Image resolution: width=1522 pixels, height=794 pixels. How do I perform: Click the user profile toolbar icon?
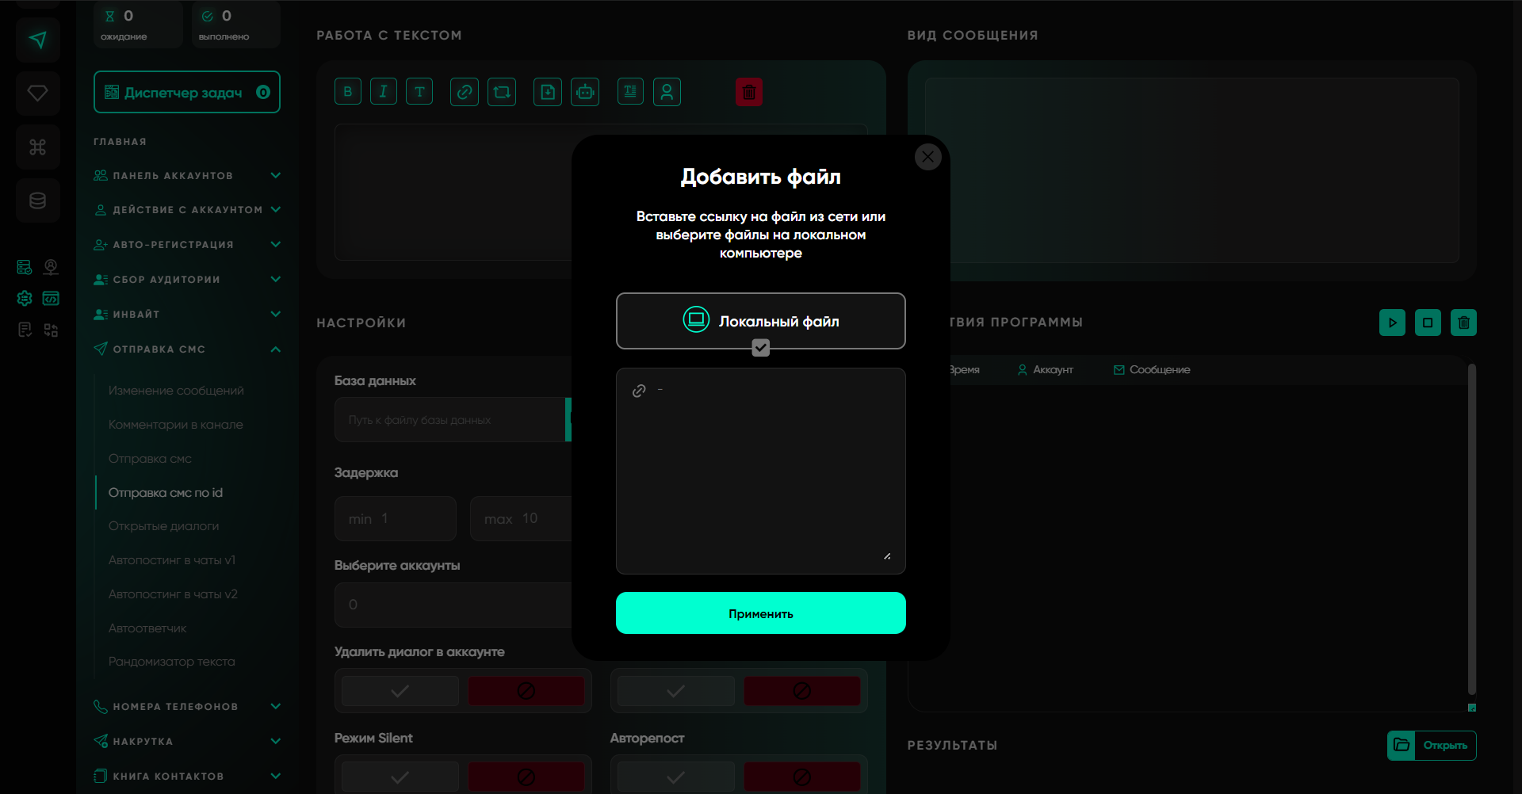click(667, 92)
